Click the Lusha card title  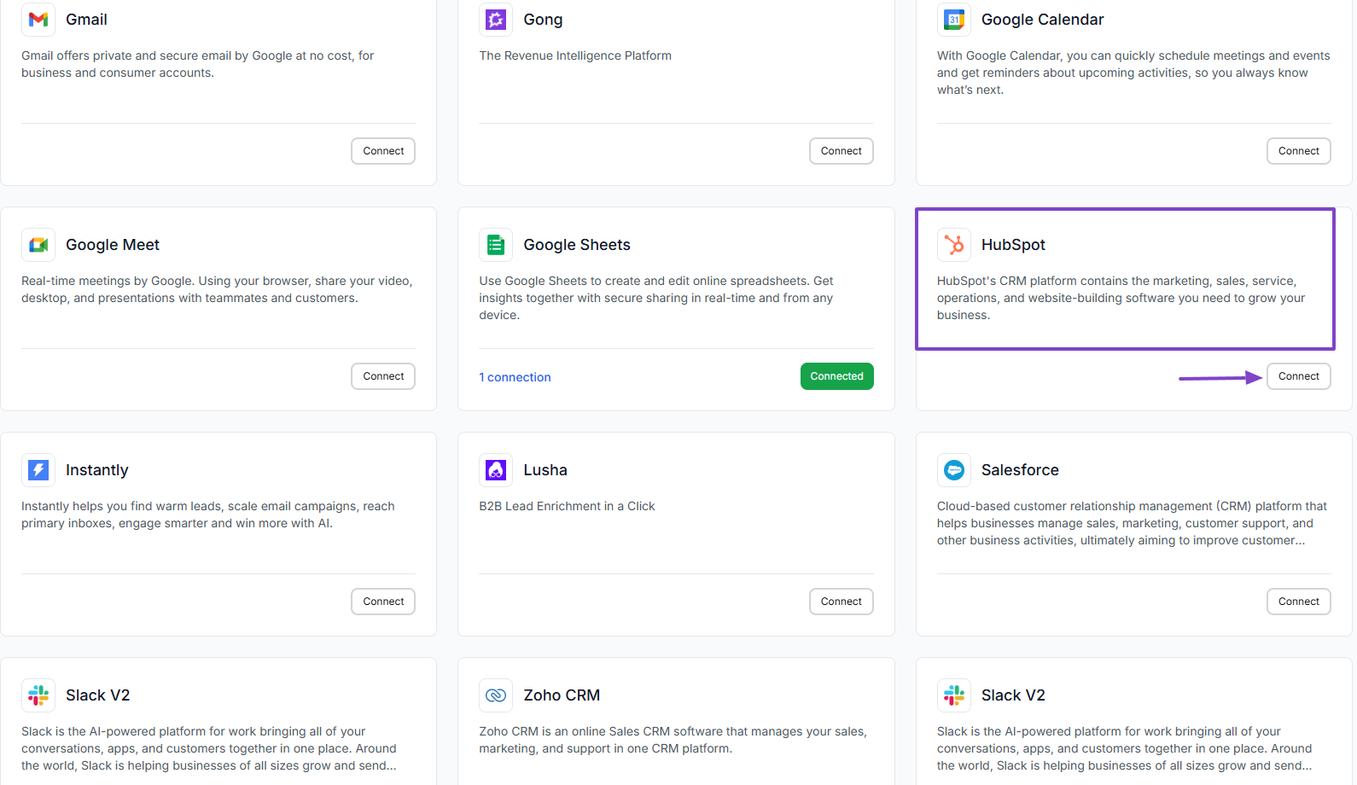point(545,470)
